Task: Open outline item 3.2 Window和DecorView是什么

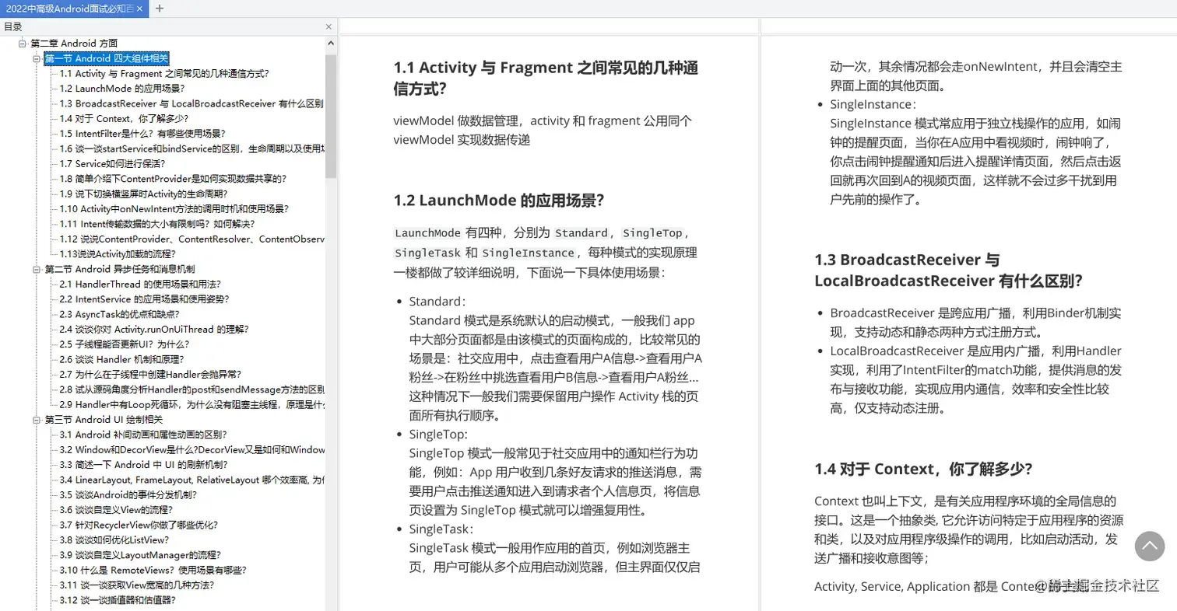Action: click(x=191, y=449)
